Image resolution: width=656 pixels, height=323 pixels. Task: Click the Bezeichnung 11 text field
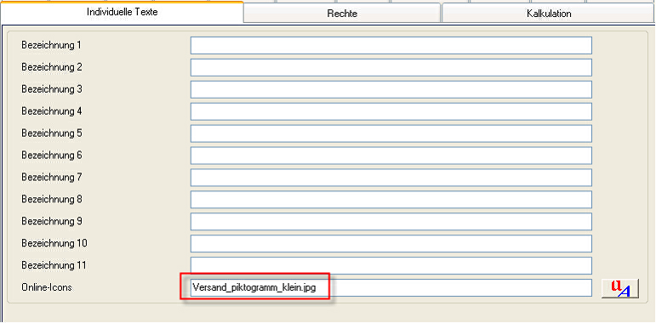tap(391, 266)
